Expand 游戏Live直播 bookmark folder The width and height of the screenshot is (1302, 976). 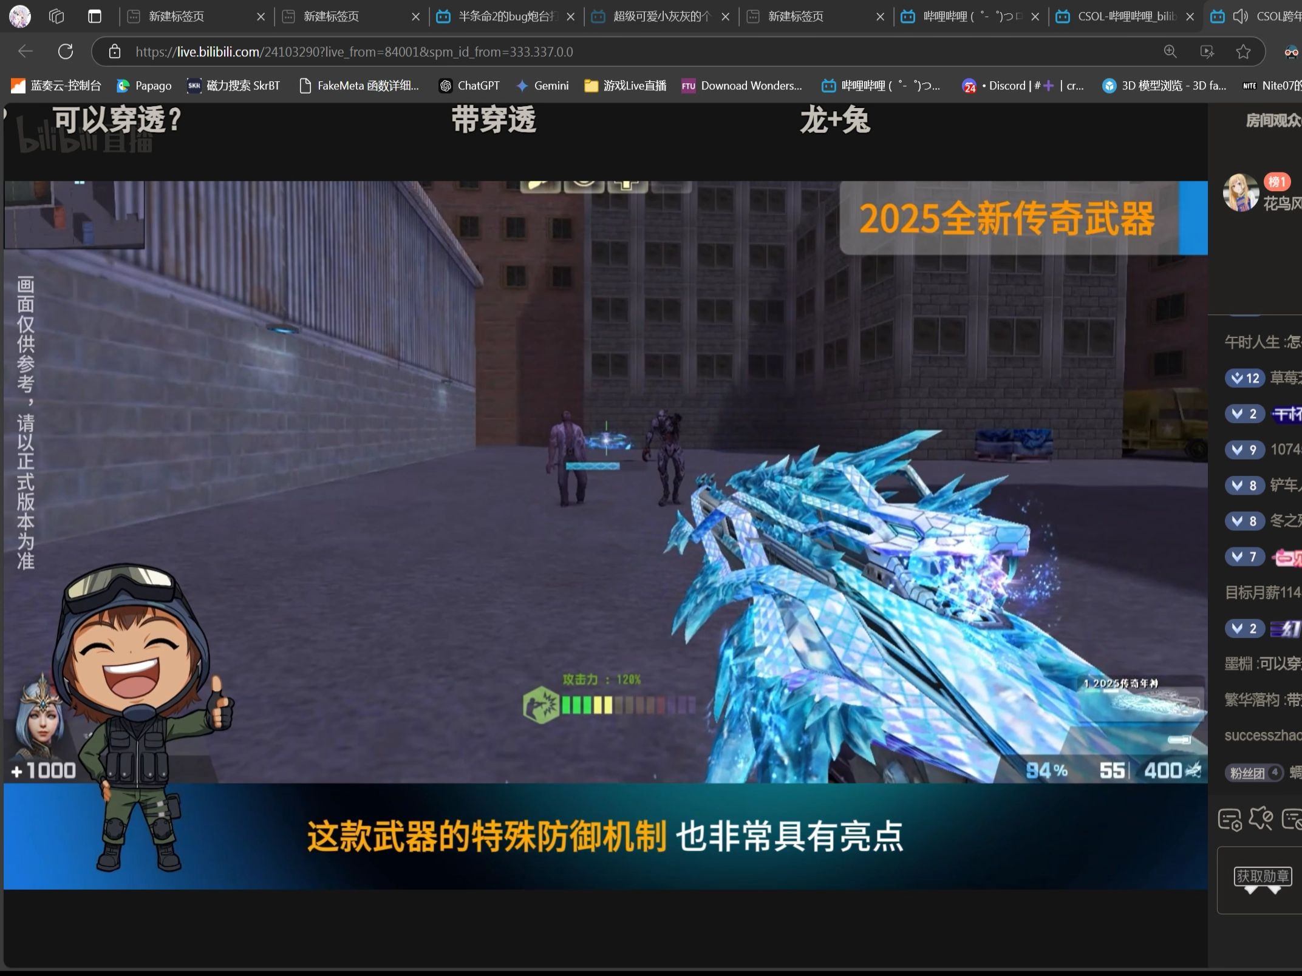tap(625, 86)
